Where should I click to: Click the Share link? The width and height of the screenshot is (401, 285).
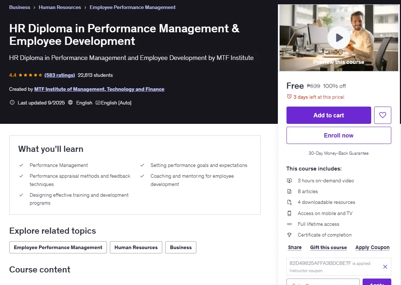295,247
